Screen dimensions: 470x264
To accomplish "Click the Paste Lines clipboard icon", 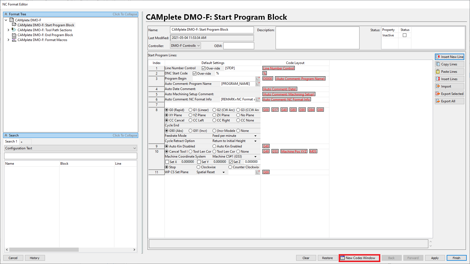I will pyautogui.click(x=438, y=71).
